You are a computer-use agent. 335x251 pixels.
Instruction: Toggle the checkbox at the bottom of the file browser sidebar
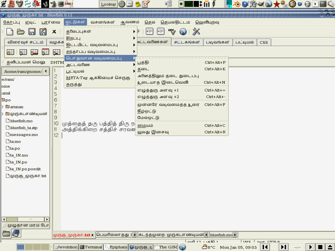[x=4, y=225]
